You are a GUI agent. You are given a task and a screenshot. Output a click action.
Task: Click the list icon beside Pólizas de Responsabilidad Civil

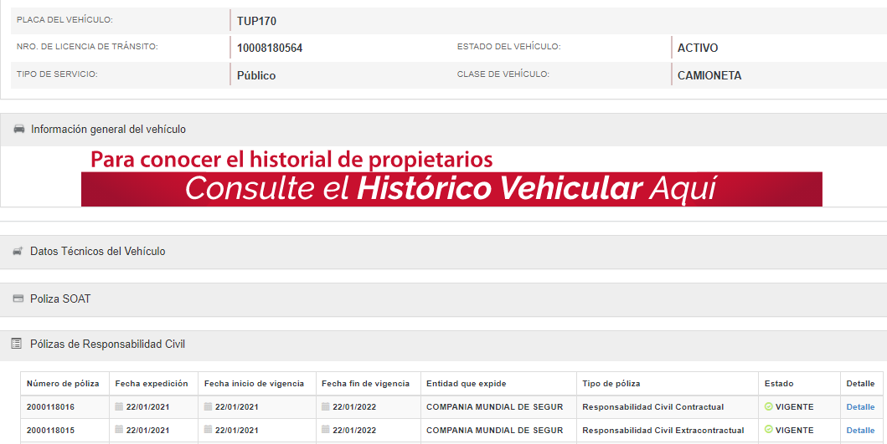click(16, 344)
